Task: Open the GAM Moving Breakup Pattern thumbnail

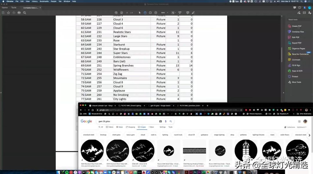Action: tap(194, 151)
